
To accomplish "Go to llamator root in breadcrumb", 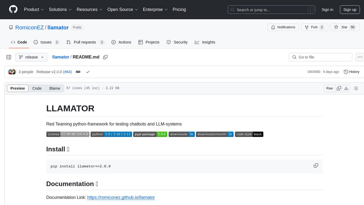I will click(61, 57).
